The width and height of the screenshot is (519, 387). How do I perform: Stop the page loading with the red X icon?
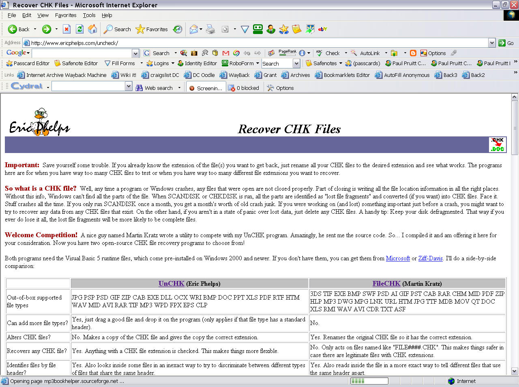click(x=67, y=29)
